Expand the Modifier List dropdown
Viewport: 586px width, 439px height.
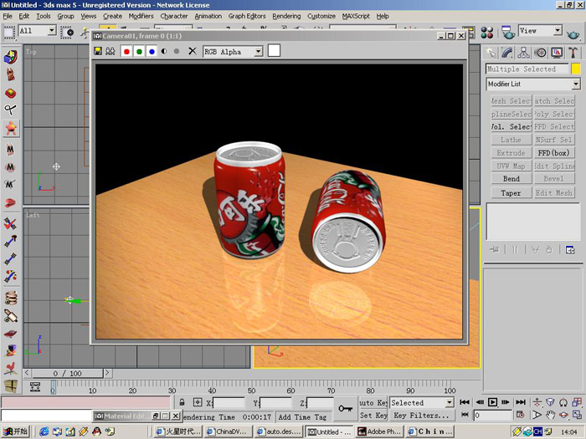(x=576, y=84)
